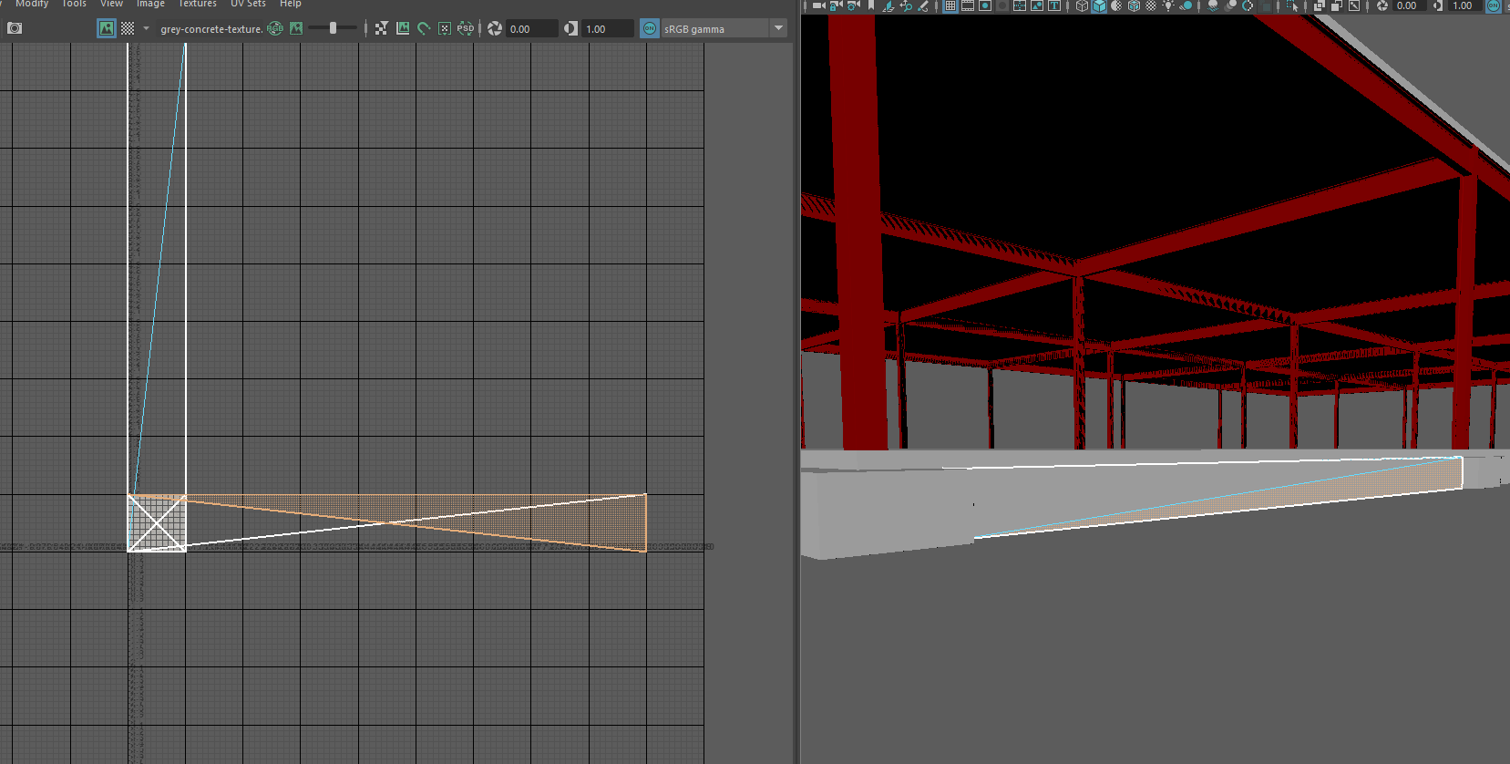
Task: Open the Textures menu
Action: coord(198,4)
